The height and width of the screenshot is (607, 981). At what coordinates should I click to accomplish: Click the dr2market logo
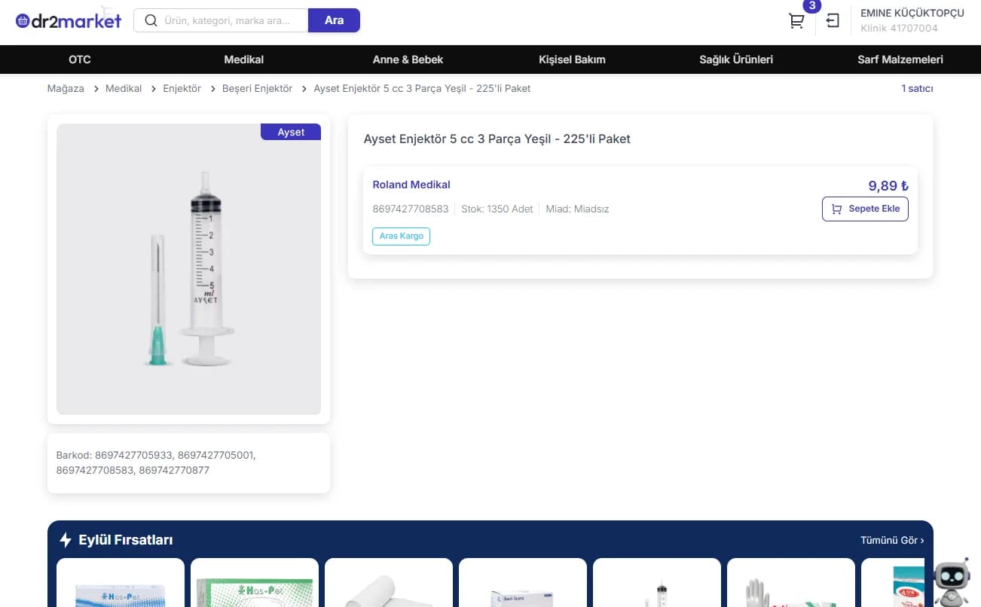pos(69,20)
